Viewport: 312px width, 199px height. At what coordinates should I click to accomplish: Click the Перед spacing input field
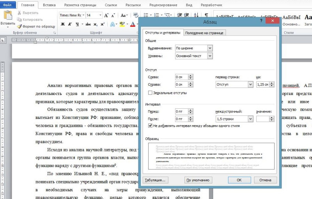click(x=181, y=111)
